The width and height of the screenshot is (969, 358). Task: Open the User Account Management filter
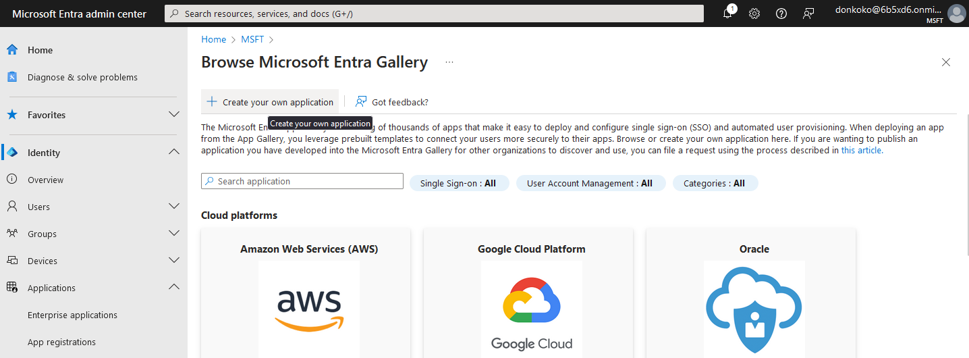point(590,183)
